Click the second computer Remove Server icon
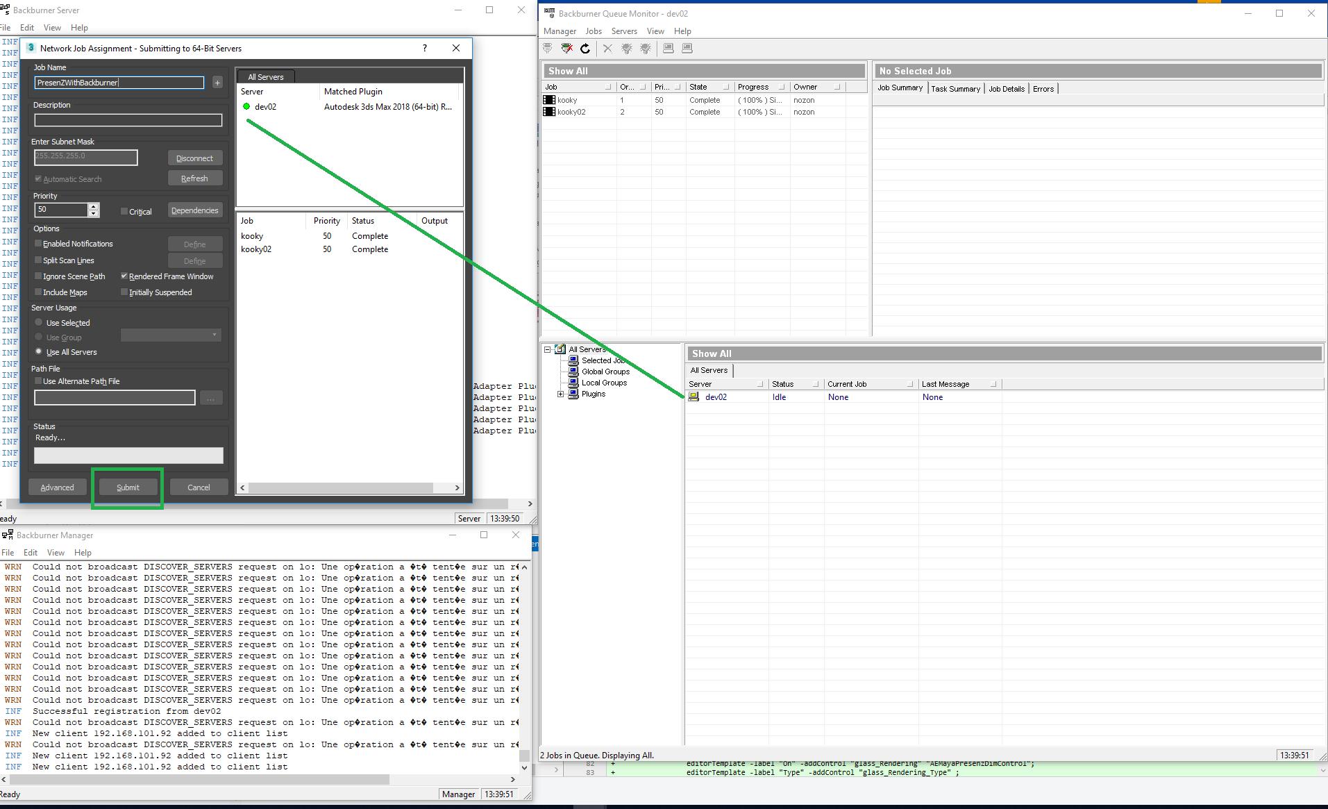The width and height of the screenshot is (1328, 809). [687, 48]
